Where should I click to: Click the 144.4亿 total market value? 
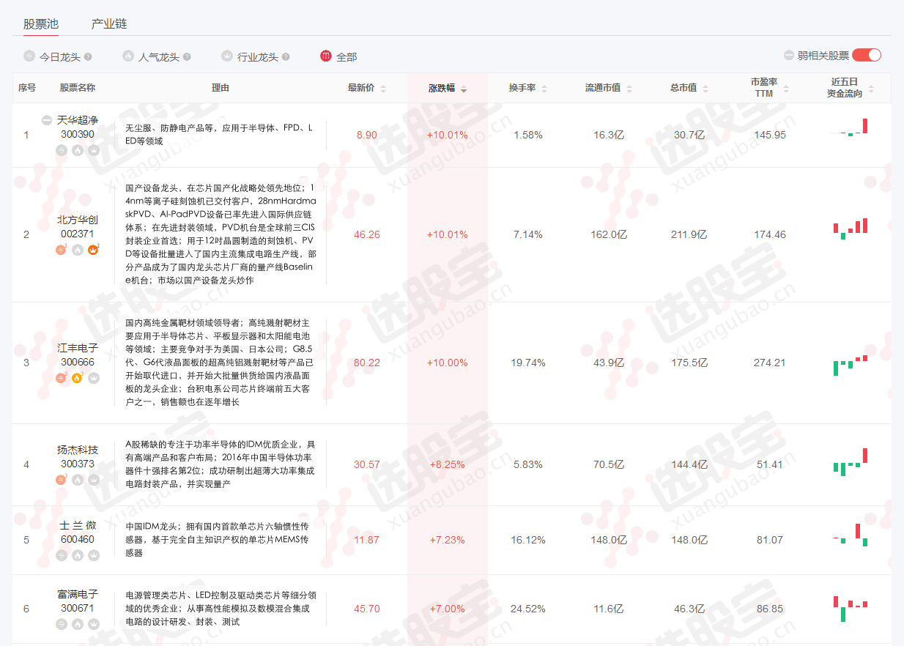689,464
